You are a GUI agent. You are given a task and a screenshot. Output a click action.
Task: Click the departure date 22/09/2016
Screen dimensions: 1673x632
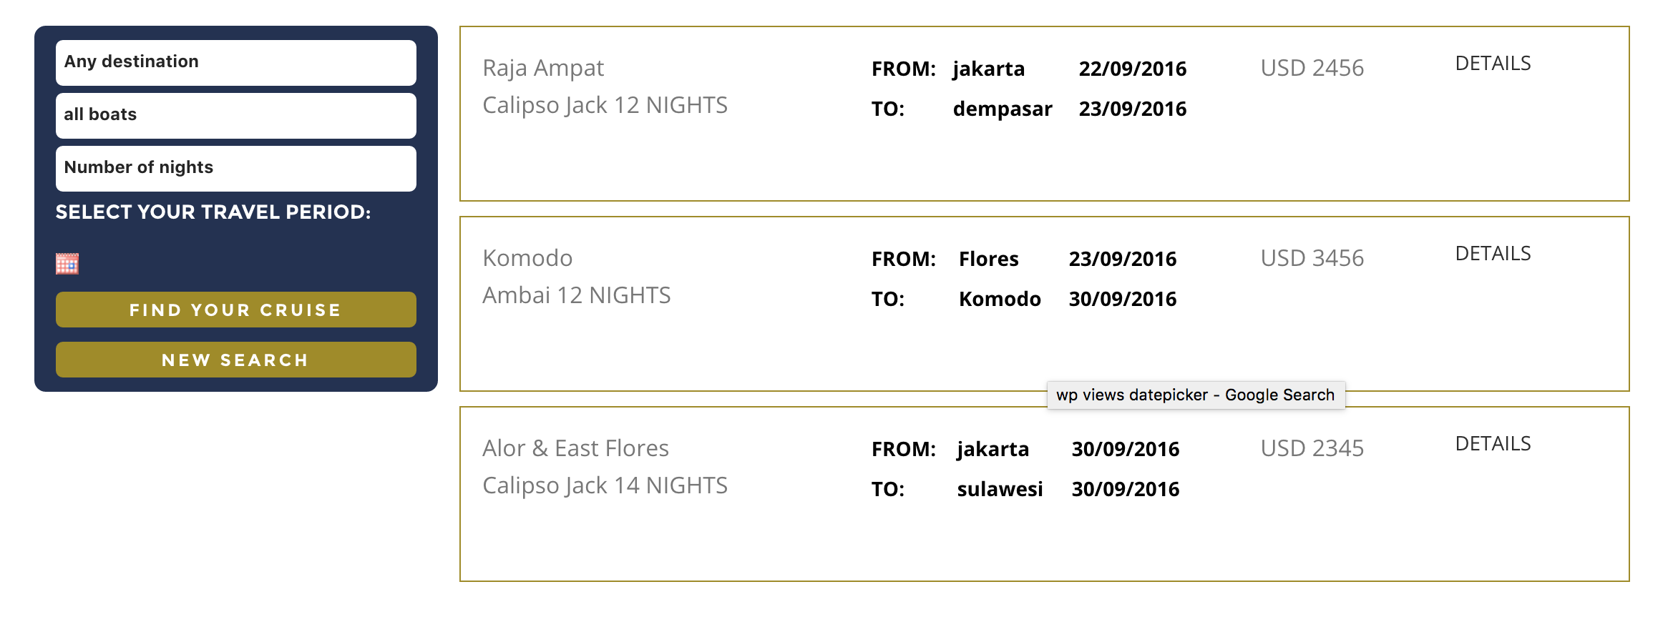point(1133,69)
